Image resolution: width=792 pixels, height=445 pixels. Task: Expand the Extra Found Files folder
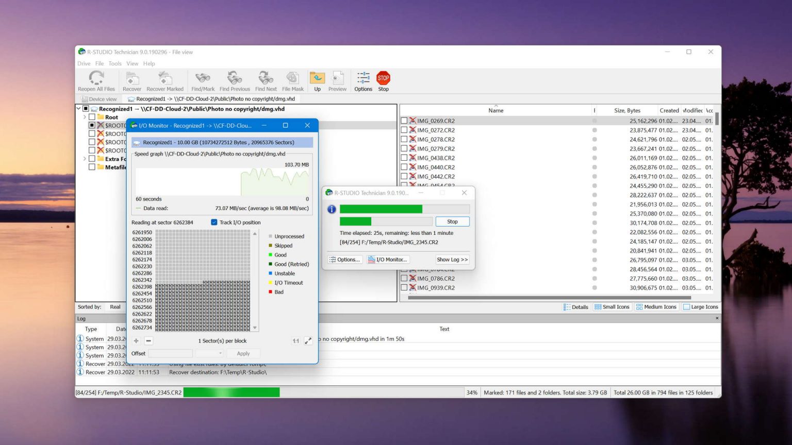point(85,159)
